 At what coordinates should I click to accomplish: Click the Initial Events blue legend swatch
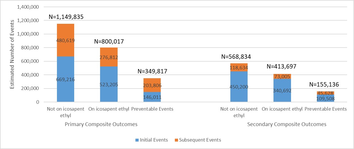tap(137, 140)
